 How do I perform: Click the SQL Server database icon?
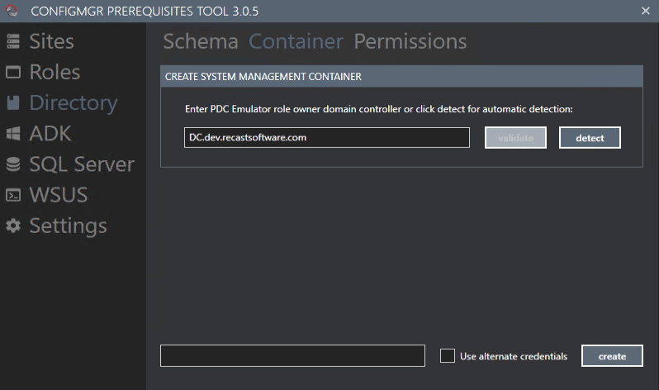pos(13,164)
